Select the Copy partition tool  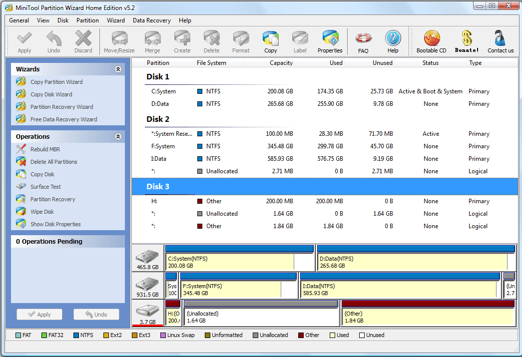point(271,41)
